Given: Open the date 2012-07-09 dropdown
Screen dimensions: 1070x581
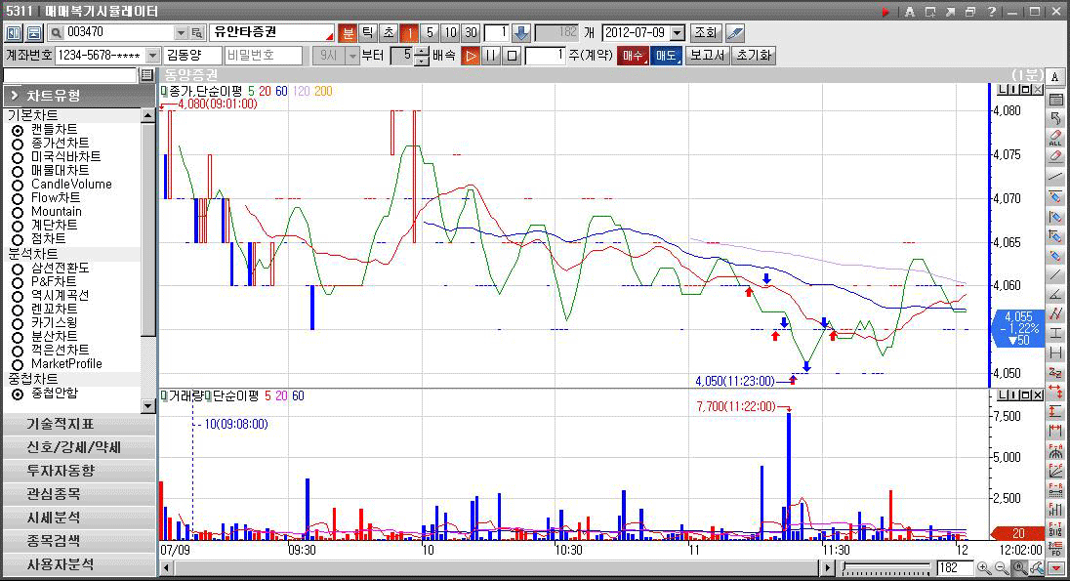Looking at the screenshot, I should 678,33.
